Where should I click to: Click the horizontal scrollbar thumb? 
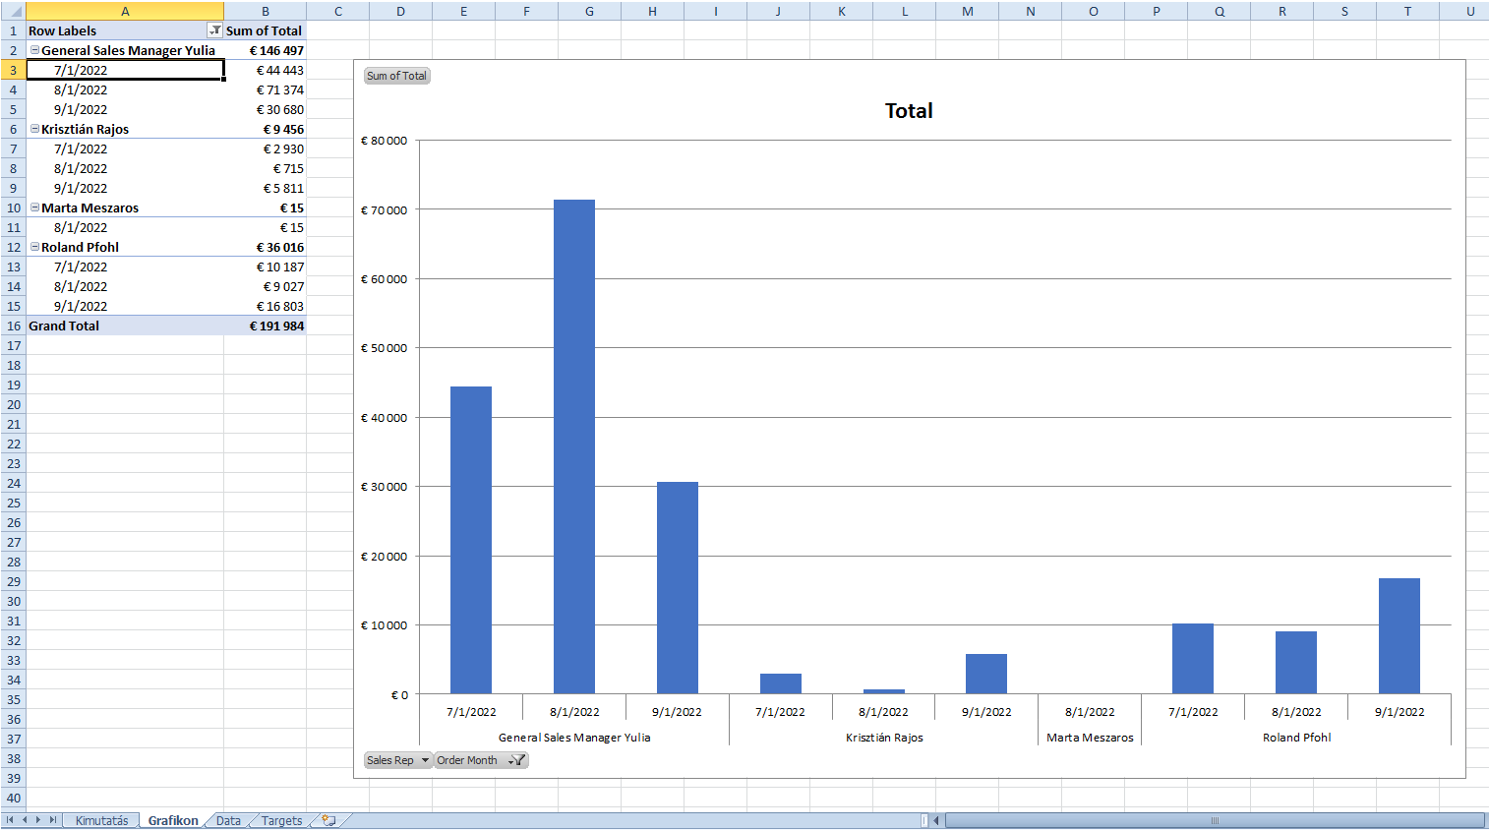[1215, 820]
